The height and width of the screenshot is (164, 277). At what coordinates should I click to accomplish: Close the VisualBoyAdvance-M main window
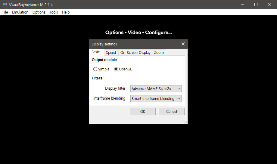coord(269,5)
